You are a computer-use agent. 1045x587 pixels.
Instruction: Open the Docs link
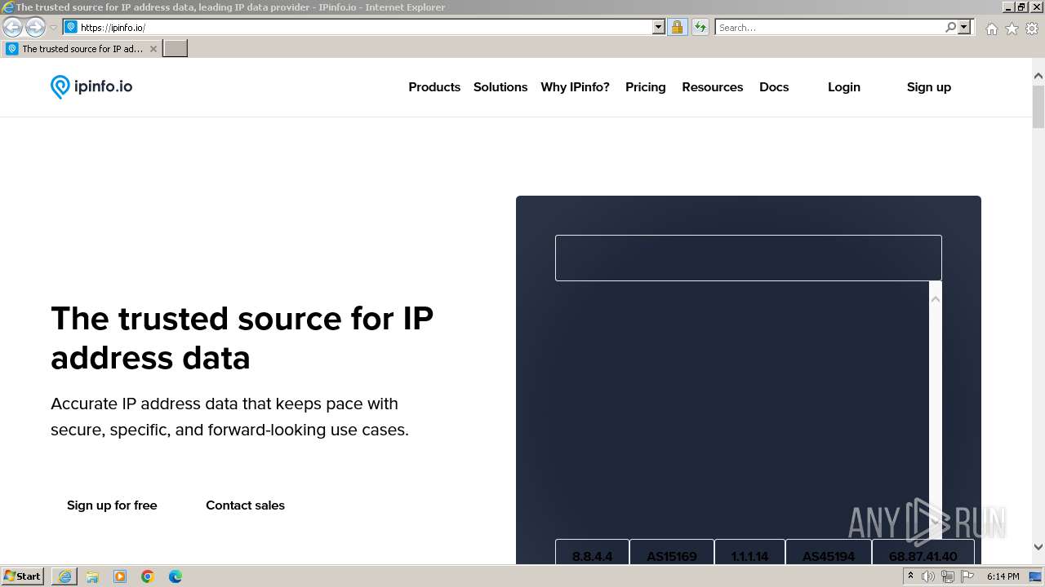(x=774, y=87)
